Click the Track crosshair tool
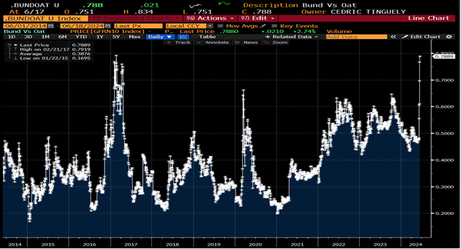 [x=179, y=42]
